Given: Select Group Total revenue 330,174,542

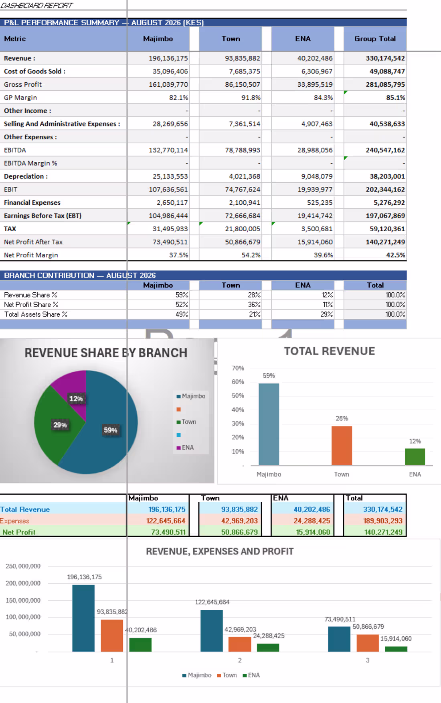Looking at the screenshot, I should 375,58.
